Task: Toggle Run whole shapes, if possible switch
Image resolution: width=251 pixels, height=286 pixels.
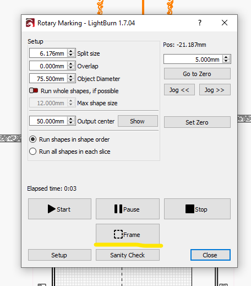Action: (x=34, y=90)
